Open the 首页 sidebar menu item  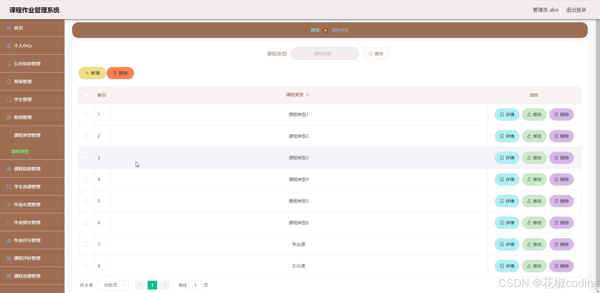coord(32,28)
